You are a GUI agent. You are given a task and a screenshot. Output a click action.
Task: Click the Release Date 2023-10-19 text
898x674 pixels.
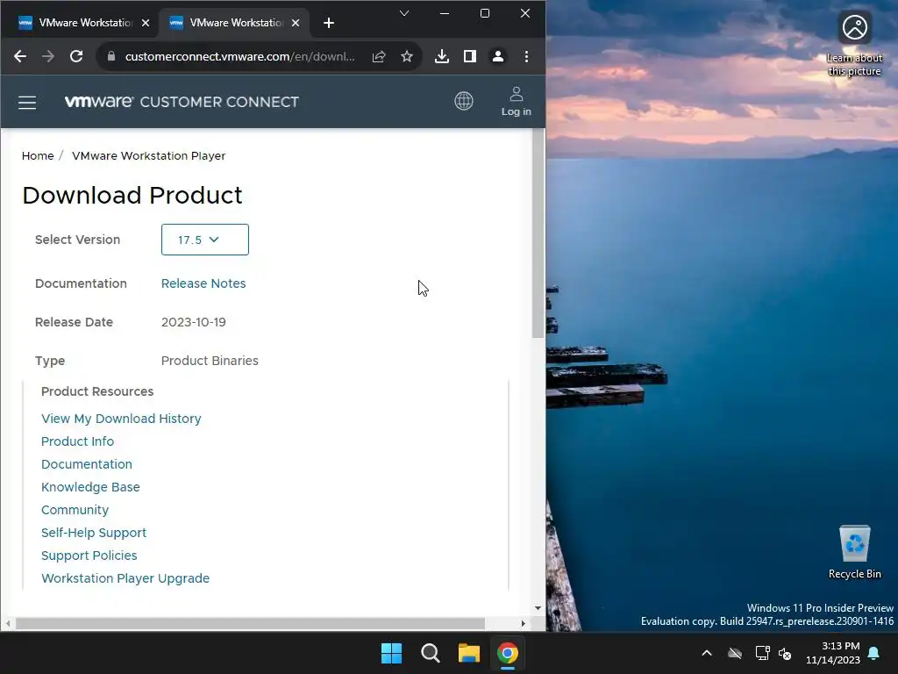click(x=194, y=322)
